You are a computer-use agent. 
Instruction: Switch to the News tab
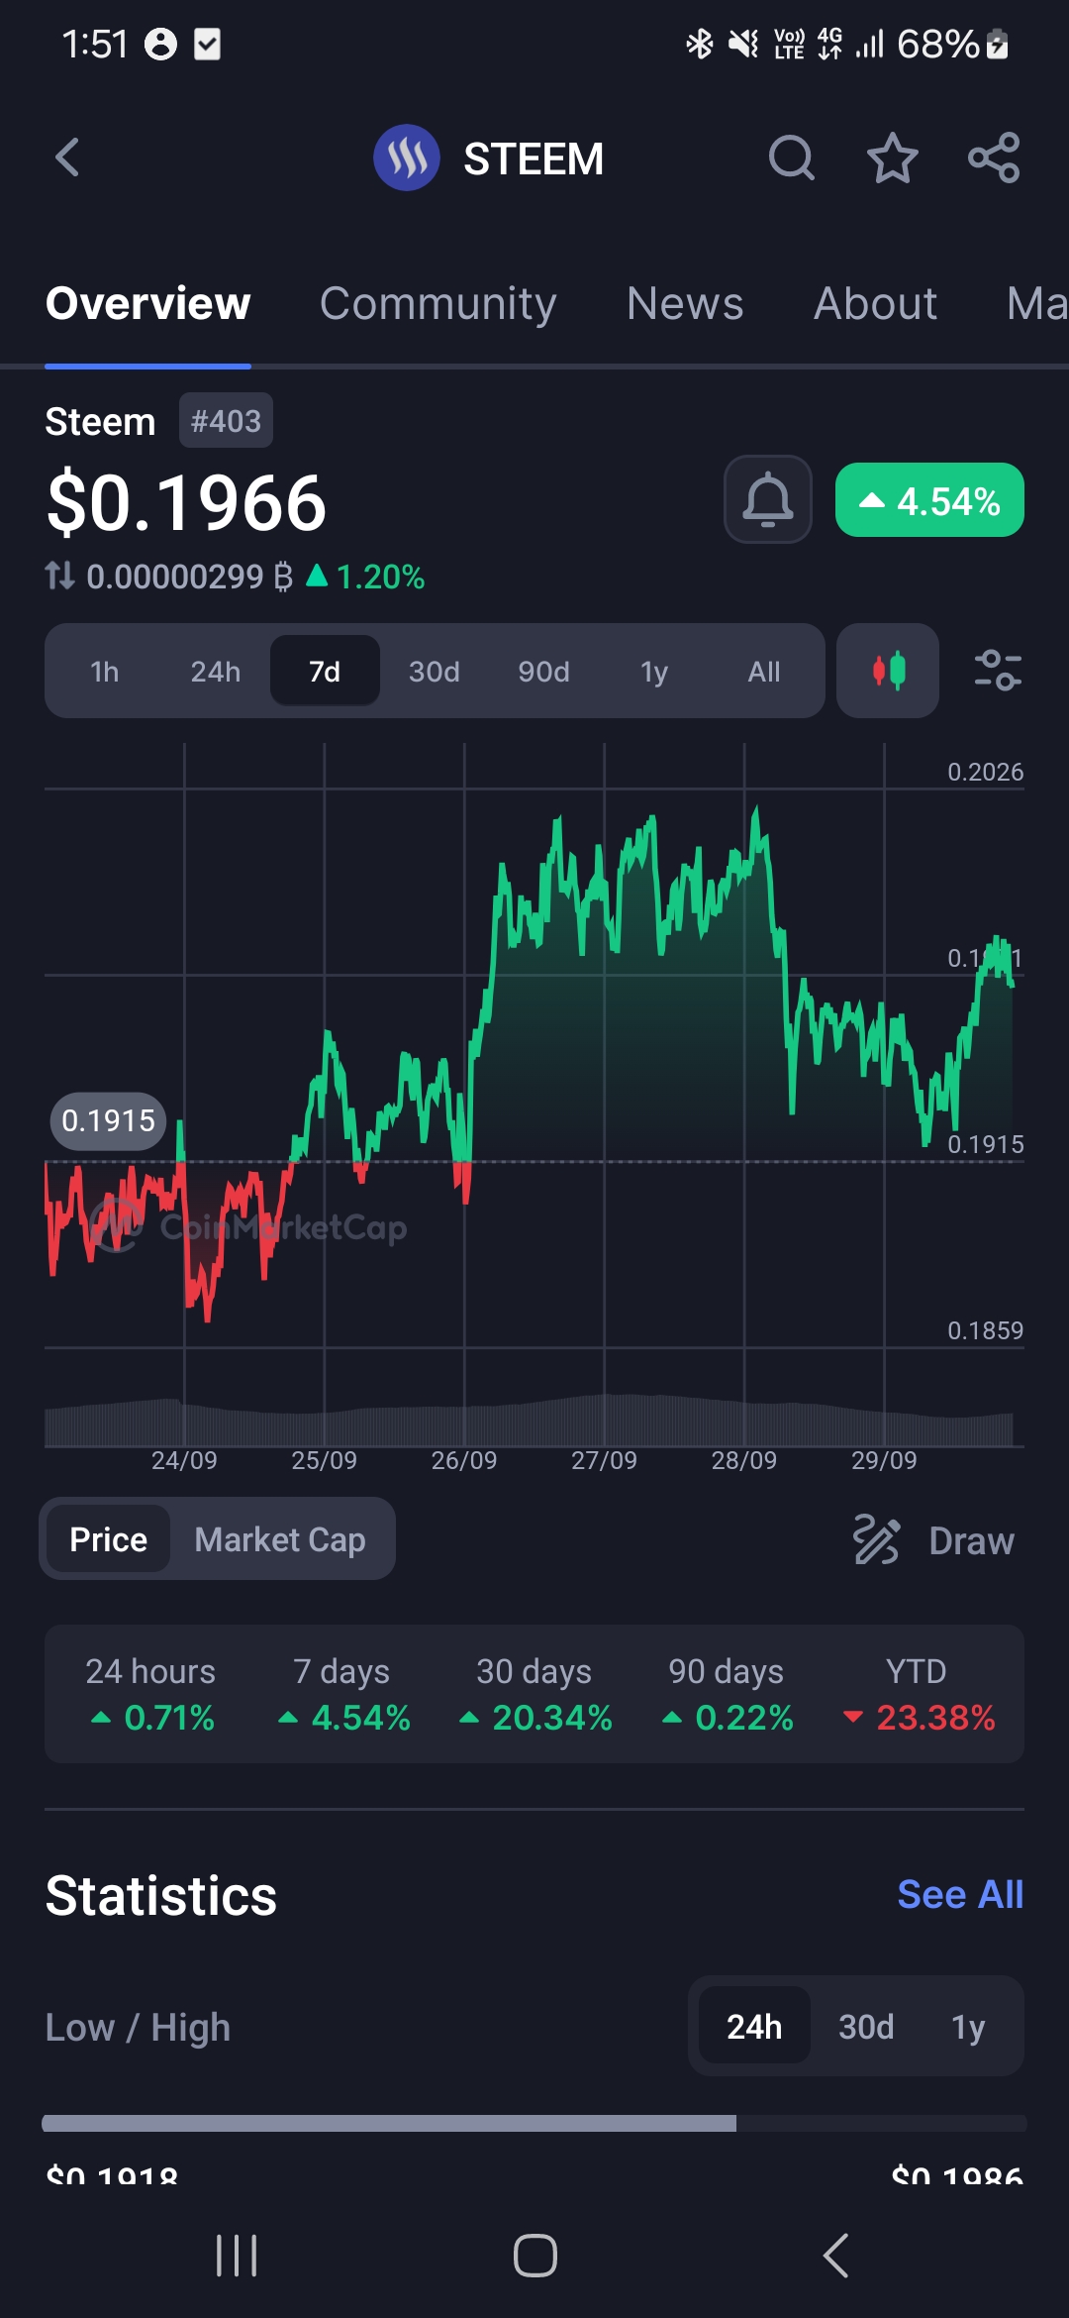tap(685, 303)
